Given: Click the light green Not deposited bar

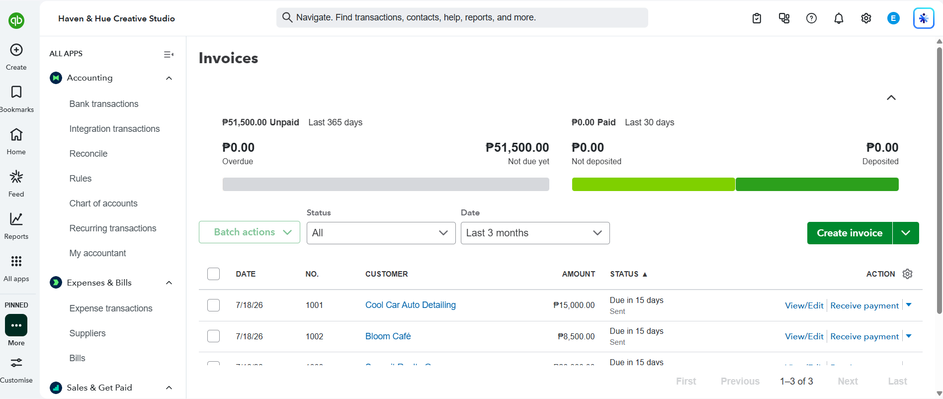Looking at the screenshot, I should coord(653,185).
